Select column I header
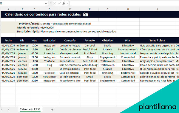The height and width of the screenshot is (113, 179). pyautogui.click(x=157, y=9)
